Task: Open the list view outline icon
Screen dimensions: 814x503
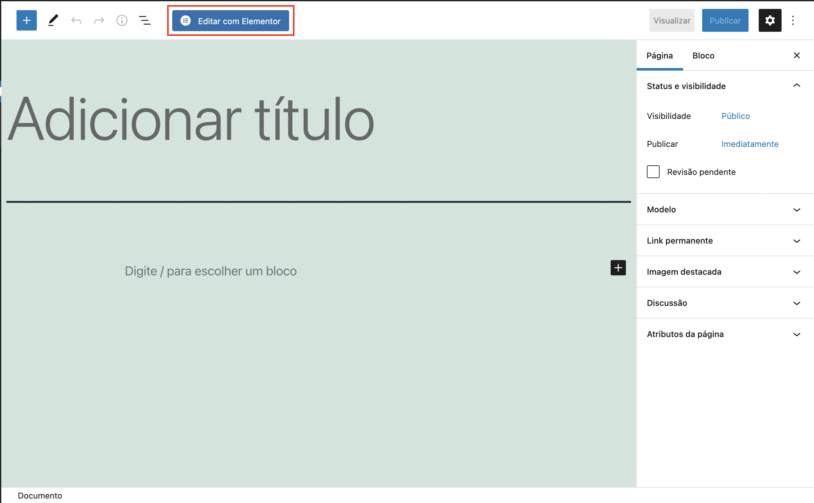Action: (x=145, y=21)
